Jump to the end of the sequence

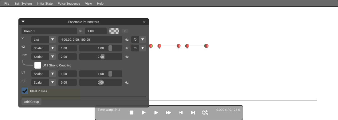[x=193, y=112]
